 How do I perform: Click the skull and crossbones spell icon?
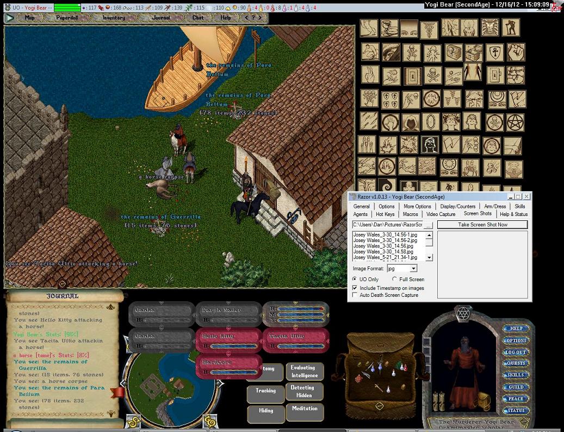coord(432,75)
